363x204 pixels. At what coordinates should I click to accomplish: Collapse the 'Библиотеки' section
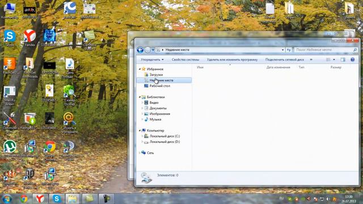point(140,97)
